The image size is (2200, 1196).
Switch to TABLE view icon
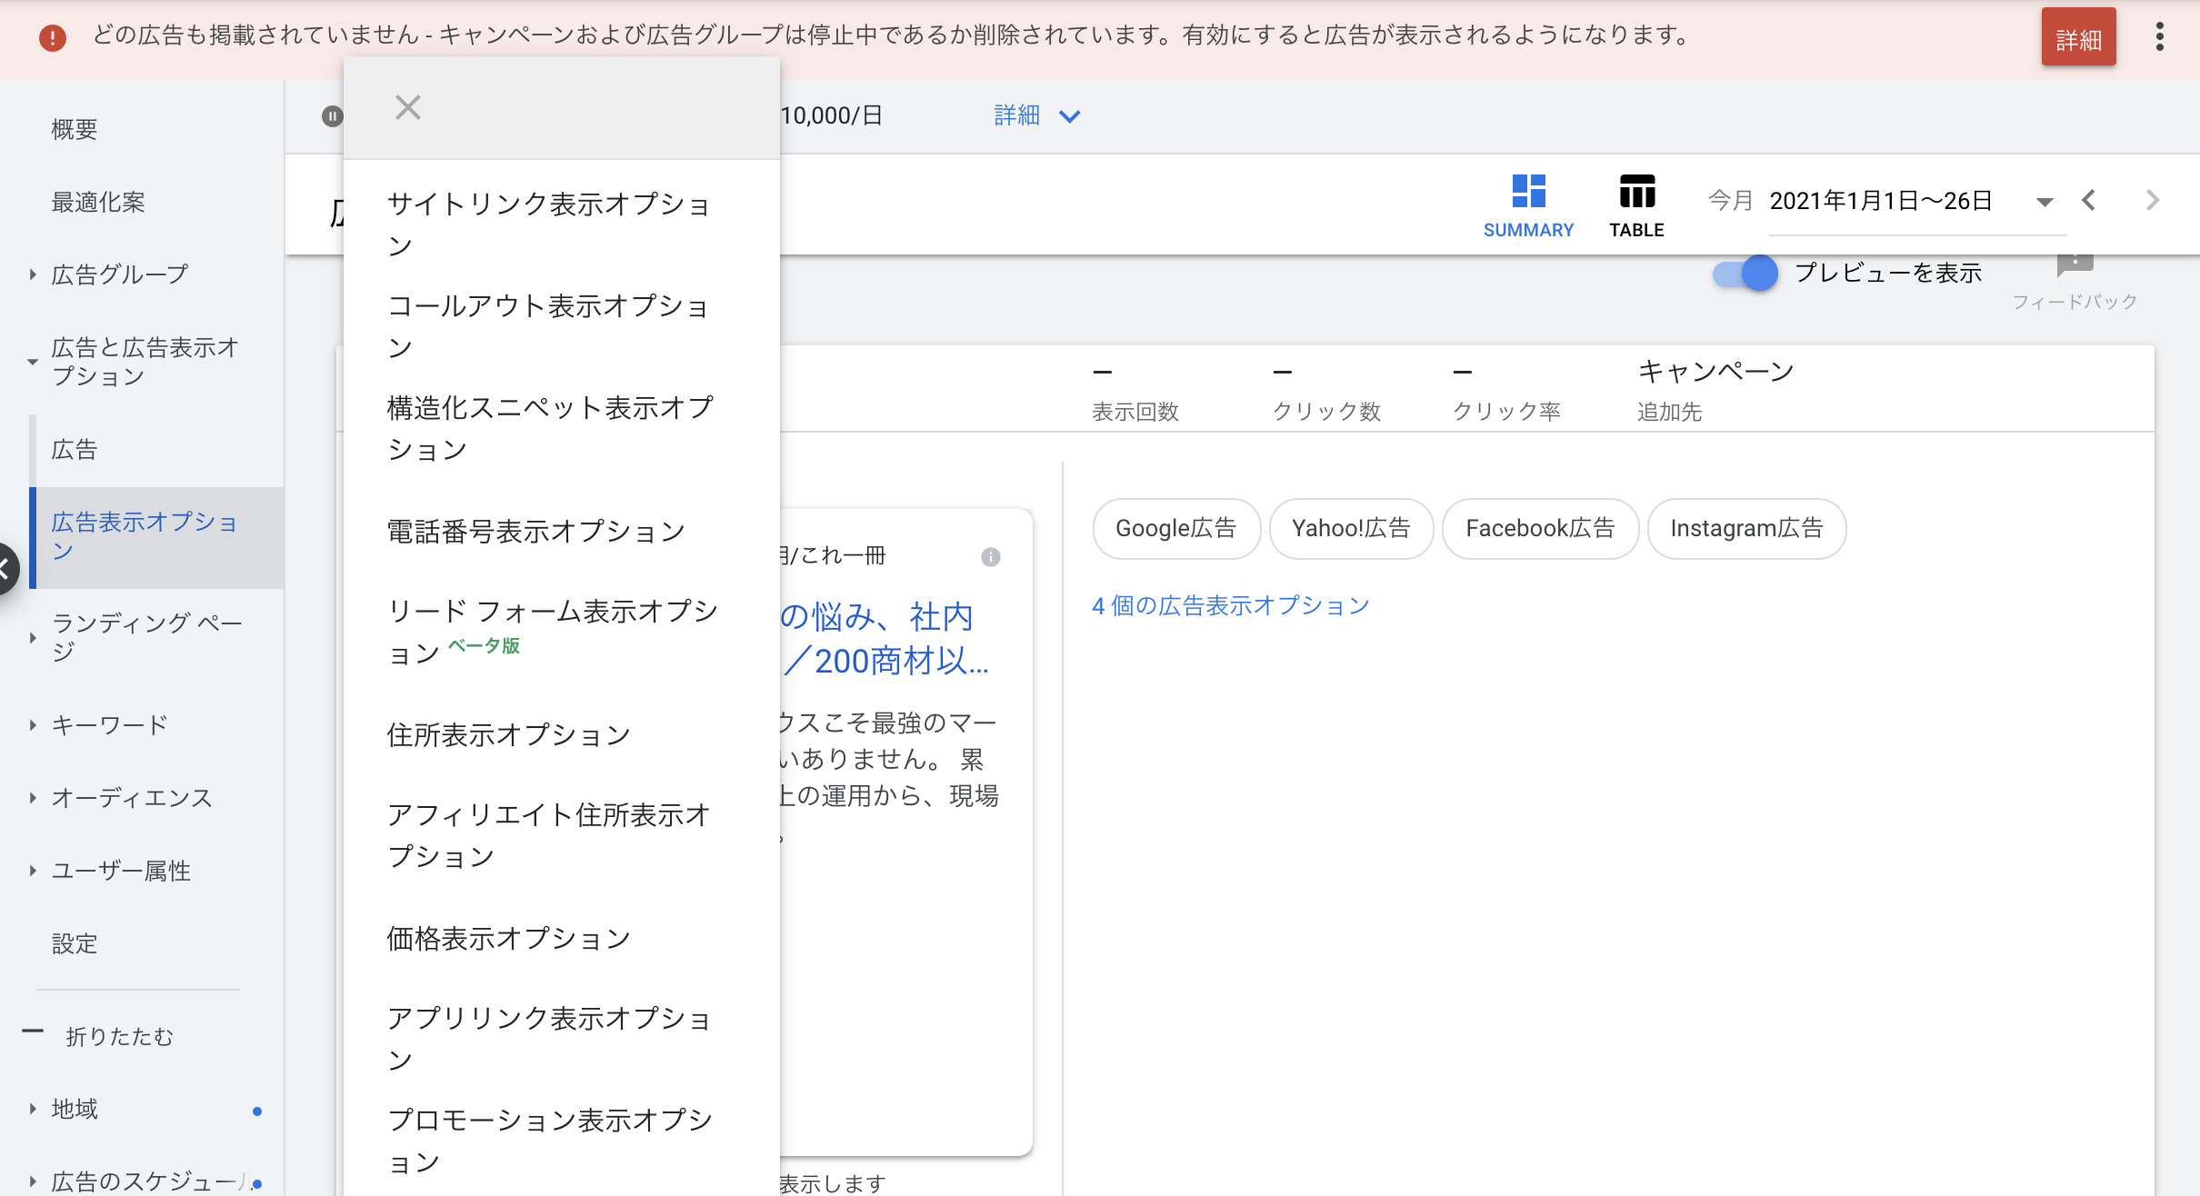pyautogui.click(x=1636, y=192)
